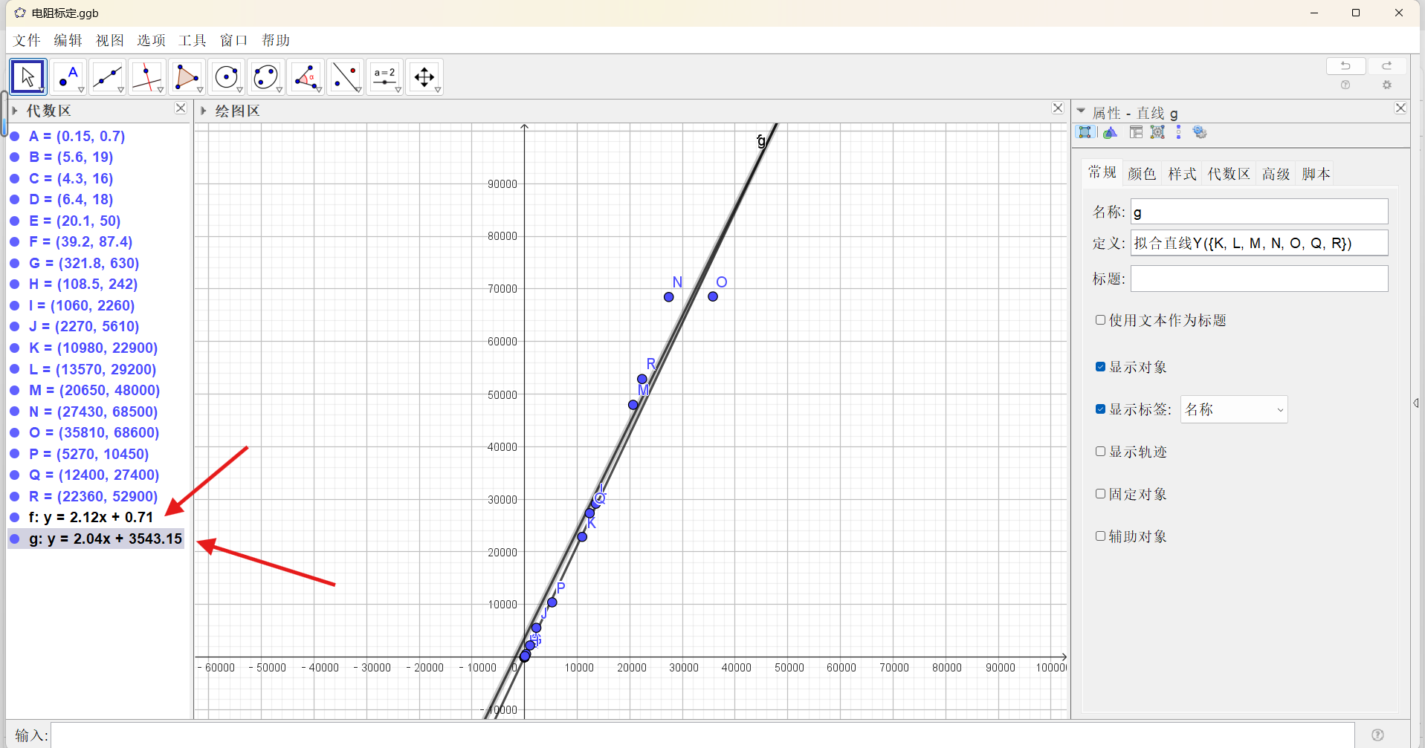Toggle visibility circle for point N
Image resolution: width=1425 pixels, height=748 pixels.
tap(15, 412)
